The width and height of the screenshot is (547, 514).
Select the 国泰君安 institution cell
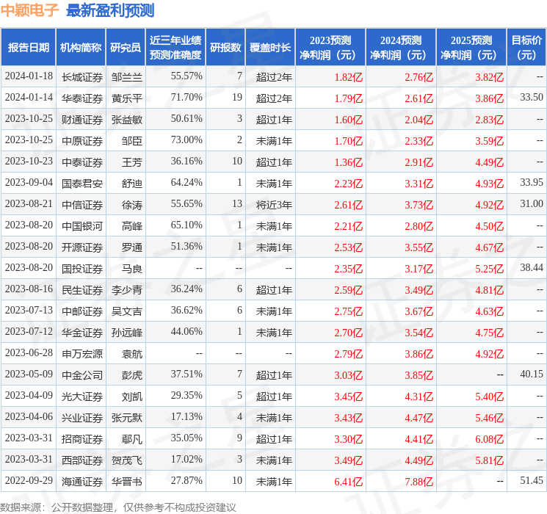[82, 184]
